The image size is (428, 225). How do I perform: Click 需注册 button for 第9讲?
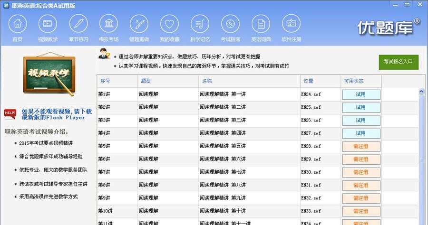pos(361,198)
